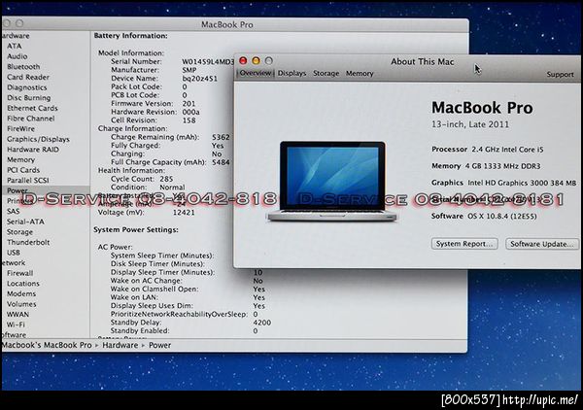Open Diagnostics in the sidebar
The width and height of the screenshot is (583, 410).
pyautogui.click(x=27, y=87)
